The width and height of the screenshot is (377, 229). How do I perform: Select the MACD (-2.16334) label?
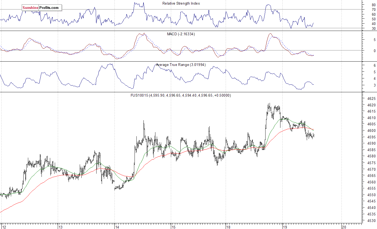(181, 34)
